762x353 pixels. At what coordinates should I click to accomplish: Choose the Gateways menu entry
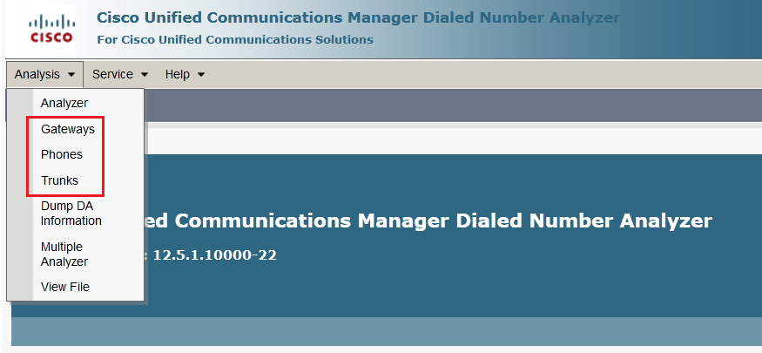pos(68,129)
